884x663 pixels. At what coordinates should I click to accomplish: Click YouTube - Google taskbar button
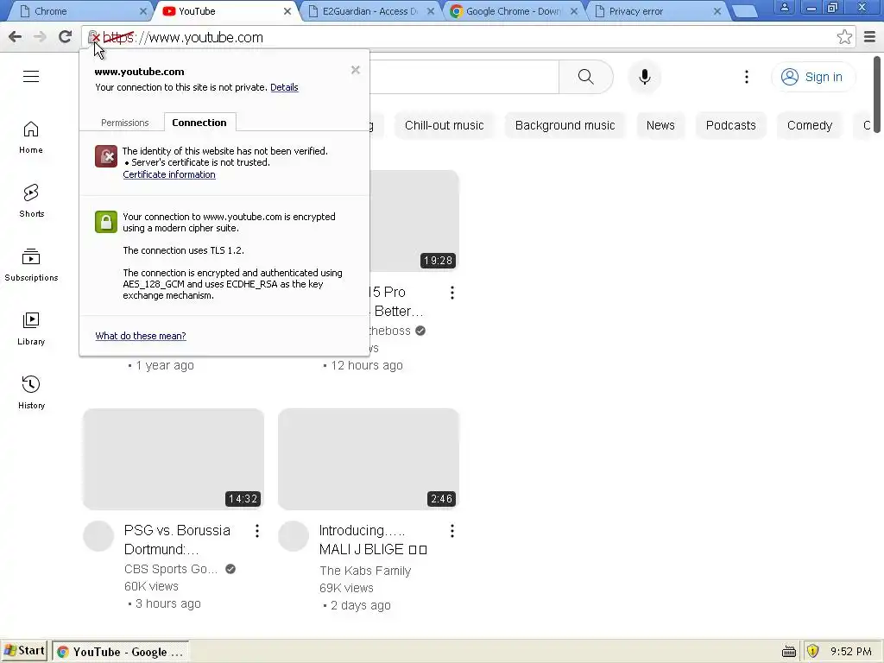pos(120,652)
